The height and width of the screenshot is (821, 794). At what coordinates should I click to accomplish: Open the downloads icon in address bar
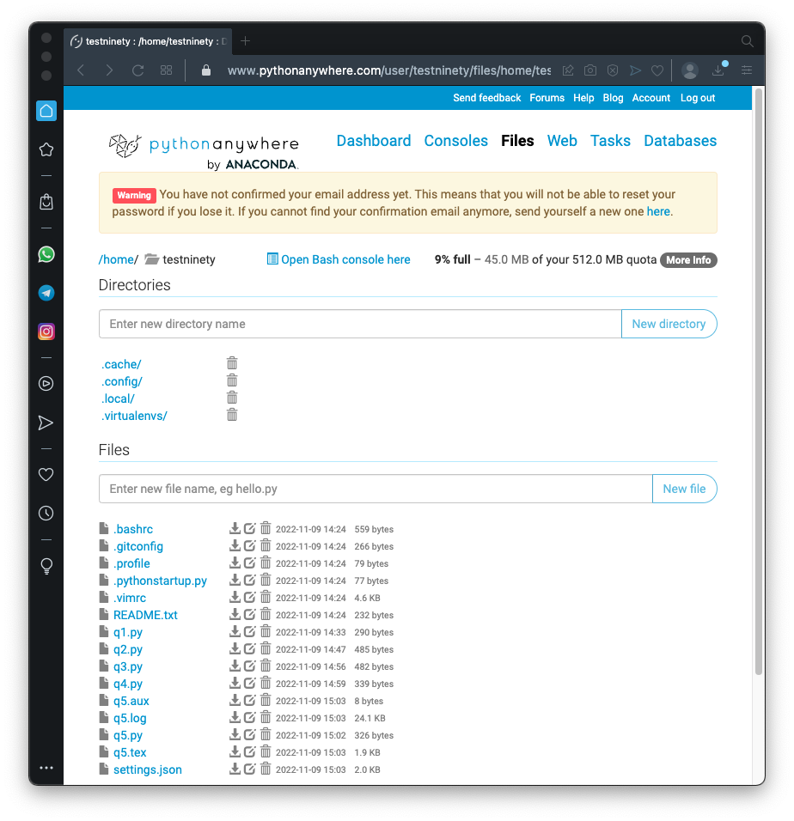(718, 70)
